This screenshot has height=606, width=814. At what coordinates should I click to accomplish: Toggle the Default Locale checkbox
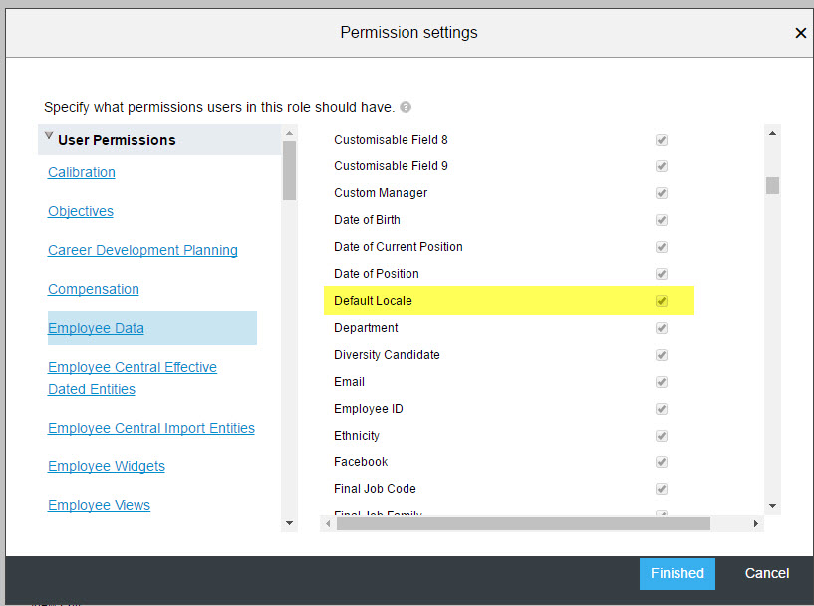point(662,301)
